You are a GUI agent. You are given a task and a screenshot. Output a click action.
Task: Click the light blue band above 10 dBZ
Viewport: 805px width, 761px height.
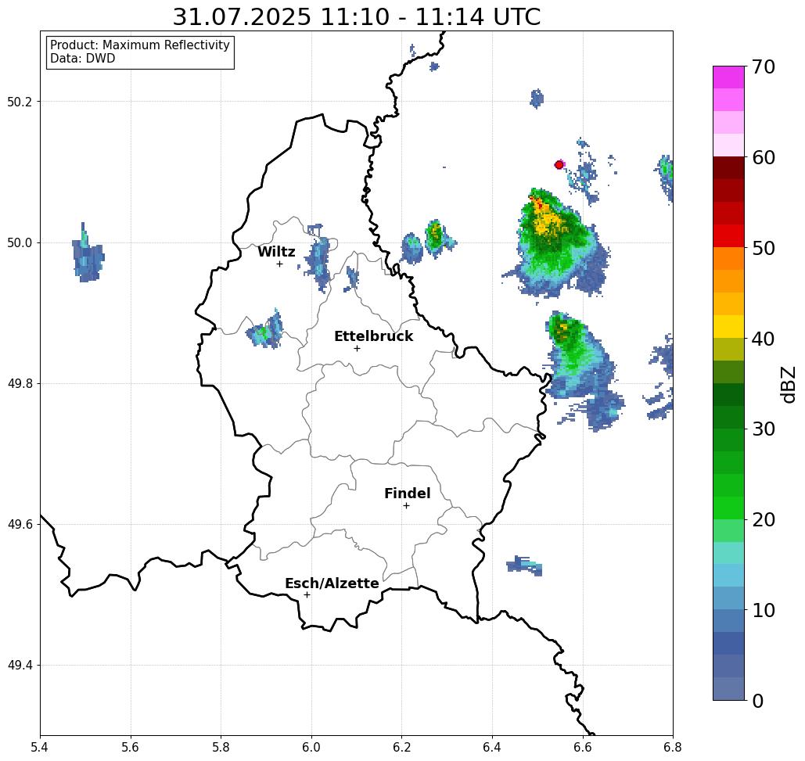[x=728, y=598]
